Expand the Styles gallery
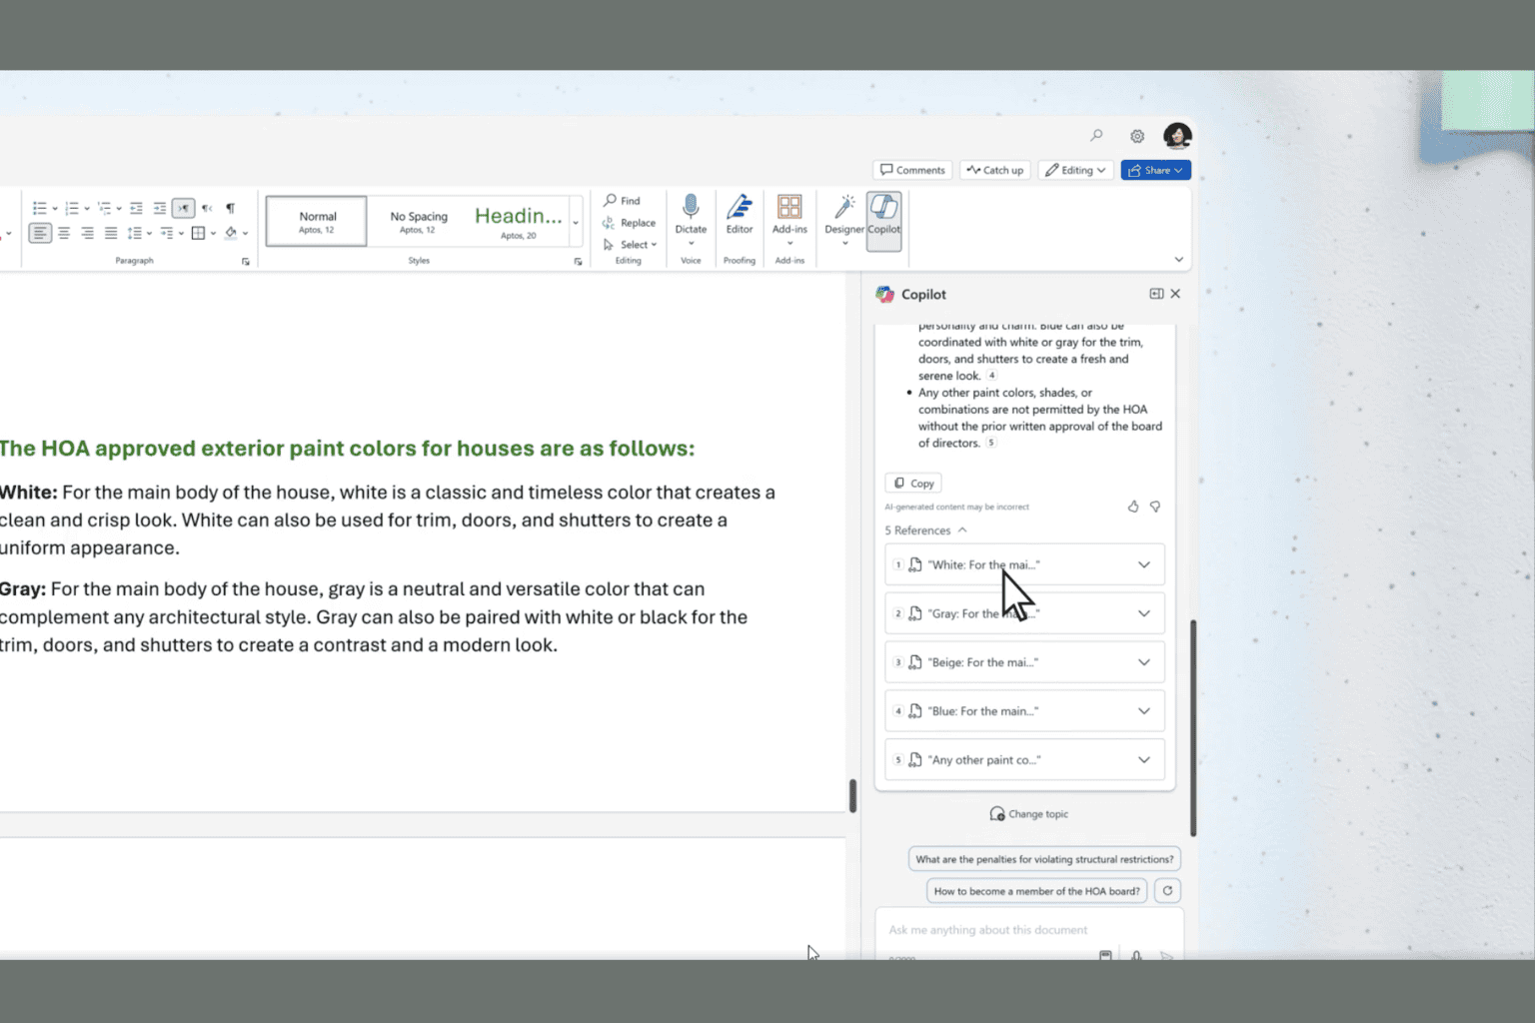Screen dimensions: 1535x1023 pyautogui.click(x=576, y=222)
